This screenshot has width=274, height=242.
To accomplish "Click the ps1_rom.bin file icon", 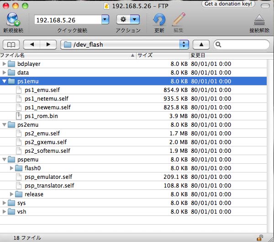I will [19, 116].
